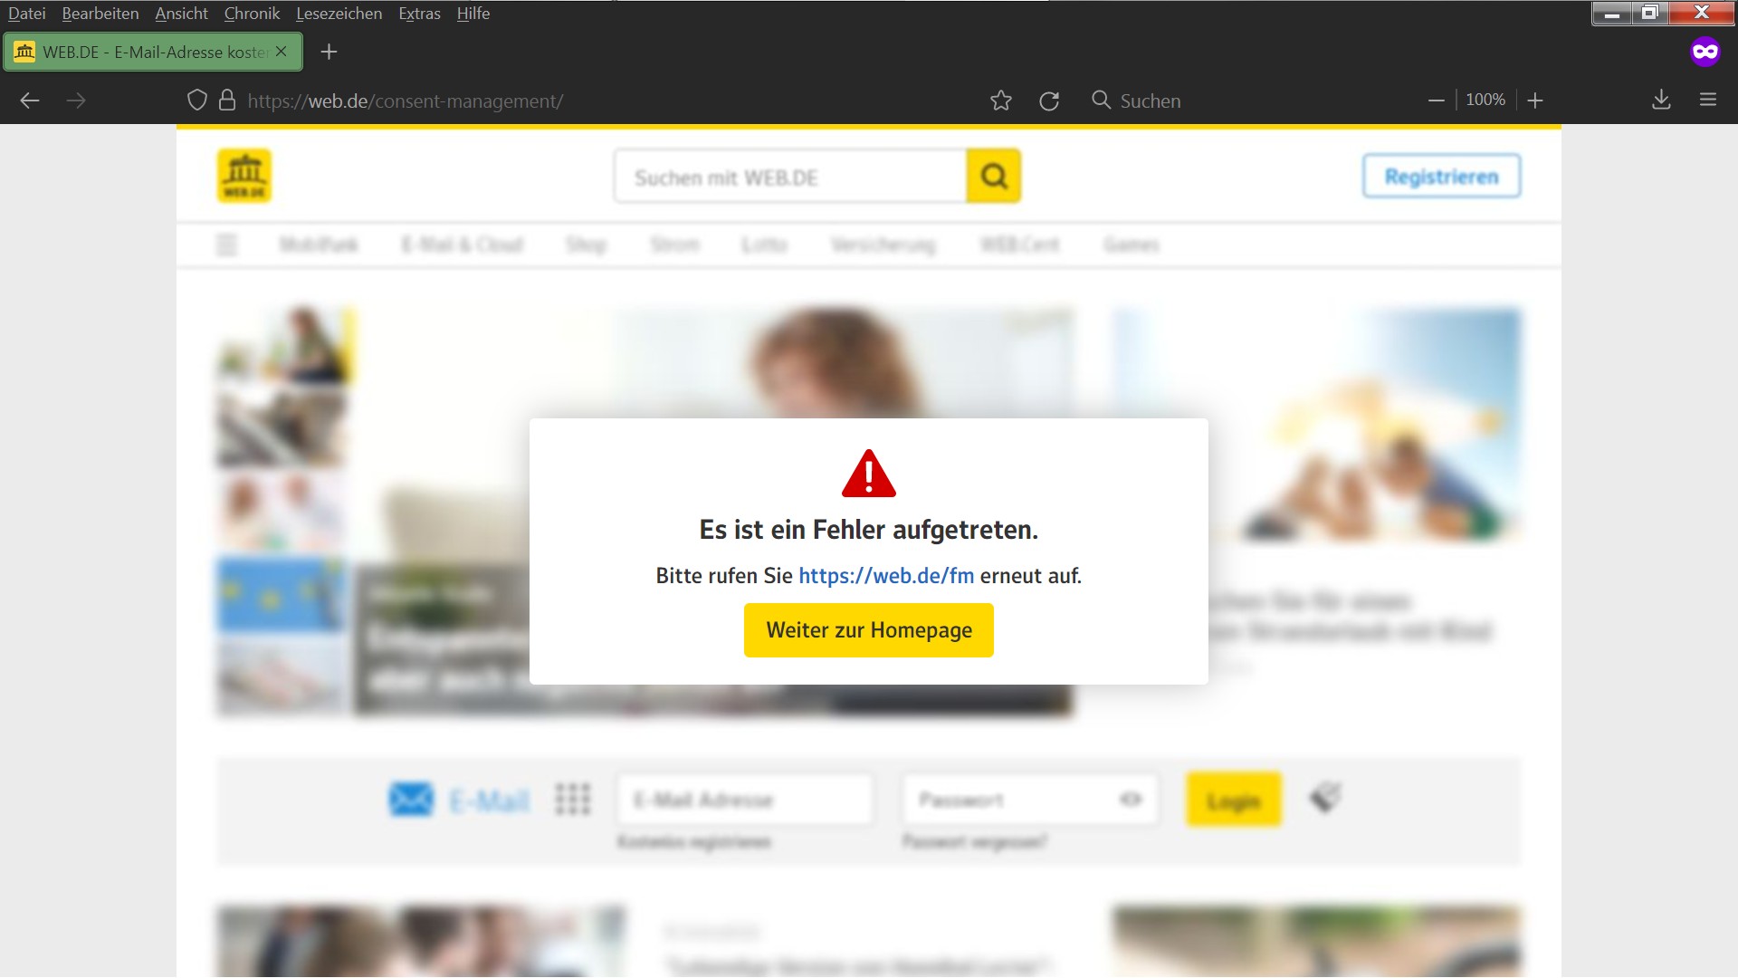1738x978 pixels.
Task: Open the hamburger application menu
Action: click(x=1708, y=100)
